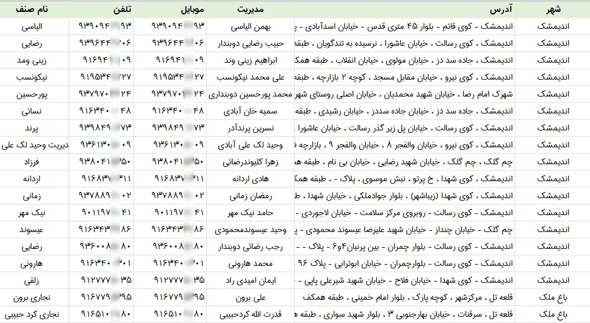Select guild name cell هارونی
590x323 pixels.
tap(34, 263)
